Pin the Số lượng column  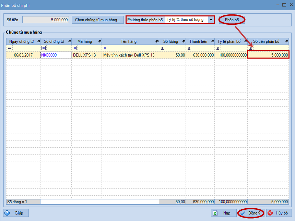(184, 41)
